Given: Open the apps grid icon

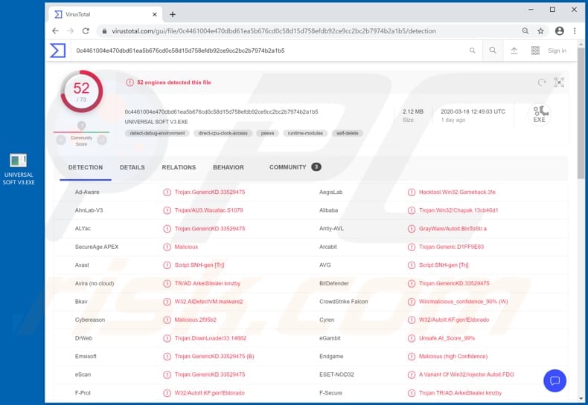Looking at the screenshot, I should (535, 51).
